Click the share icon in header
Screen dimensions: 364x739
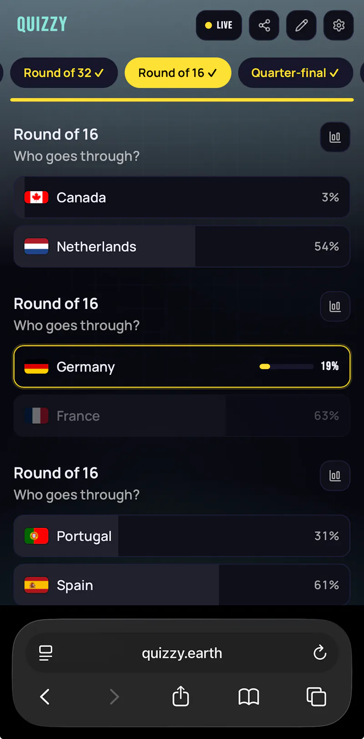coord(264,25)
